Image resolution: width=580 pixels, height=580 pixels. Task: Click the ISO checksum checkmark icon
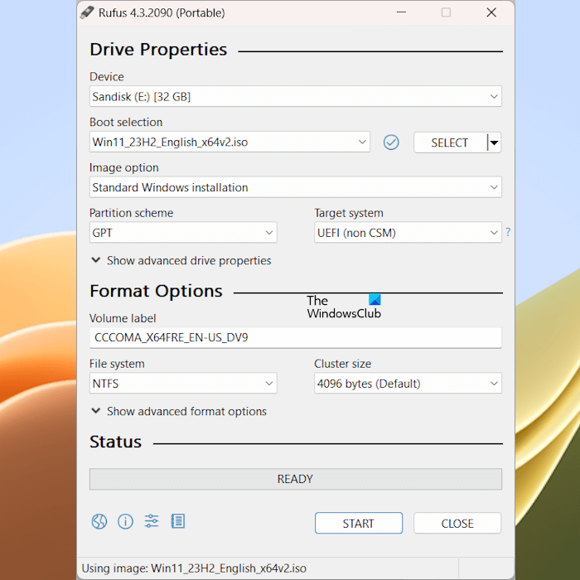(x=391, y=143)
